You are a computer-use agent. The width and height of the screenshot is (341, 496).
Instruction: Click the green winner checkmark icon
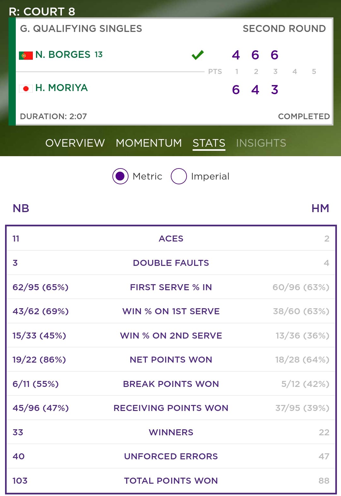tap(198, 55)
